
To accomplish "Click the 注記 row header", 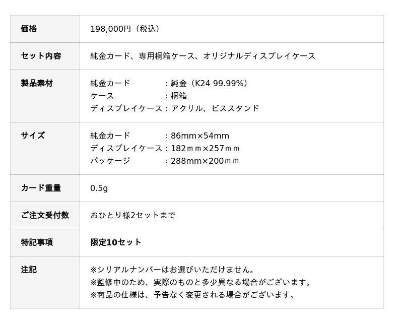I will (29, 270).
